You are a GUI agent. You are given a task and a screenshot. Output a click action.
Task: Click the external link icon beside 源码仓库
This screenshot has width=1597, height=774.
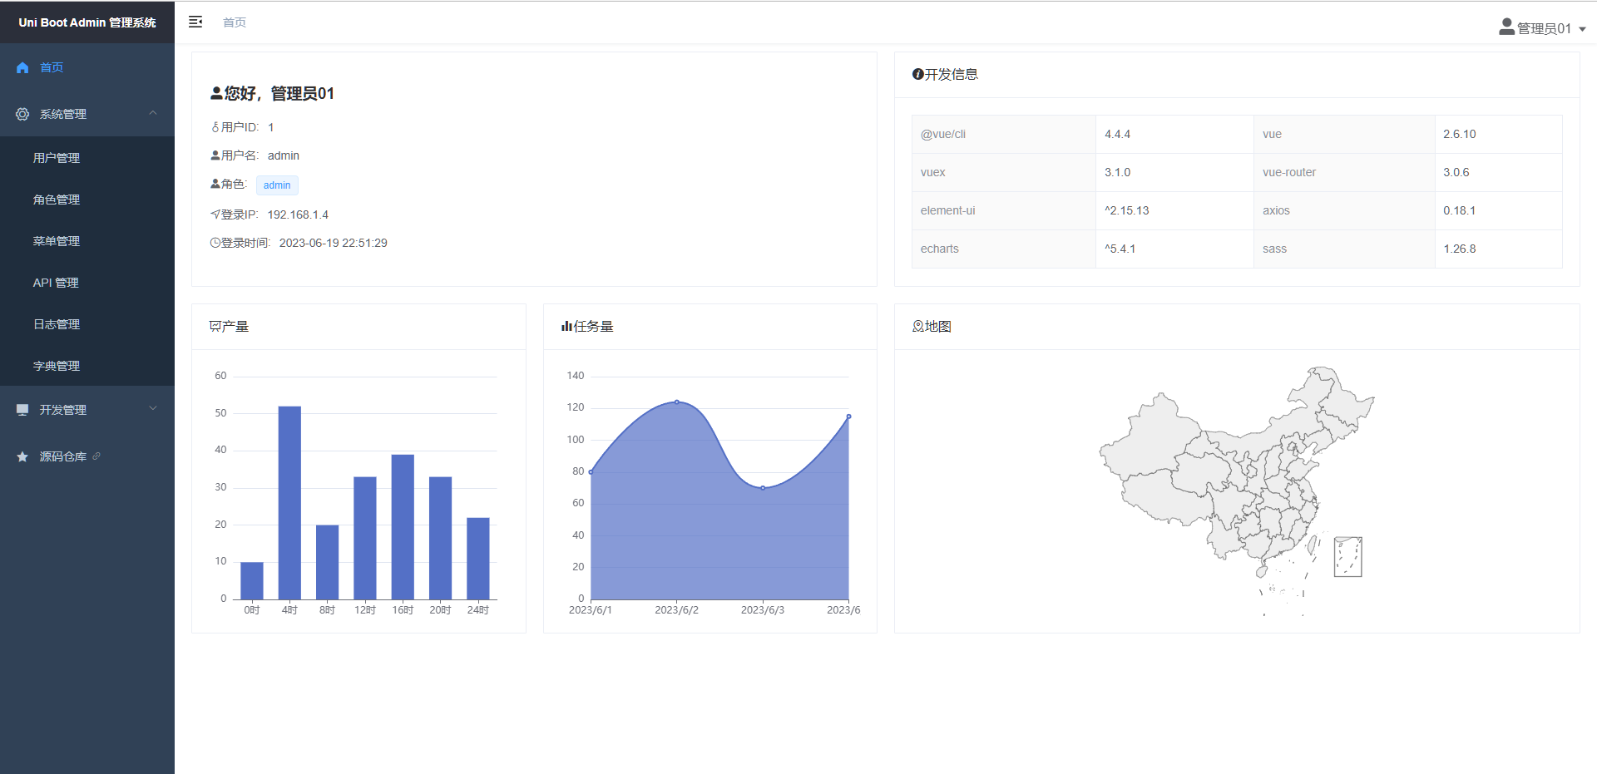tap(96, 456)
